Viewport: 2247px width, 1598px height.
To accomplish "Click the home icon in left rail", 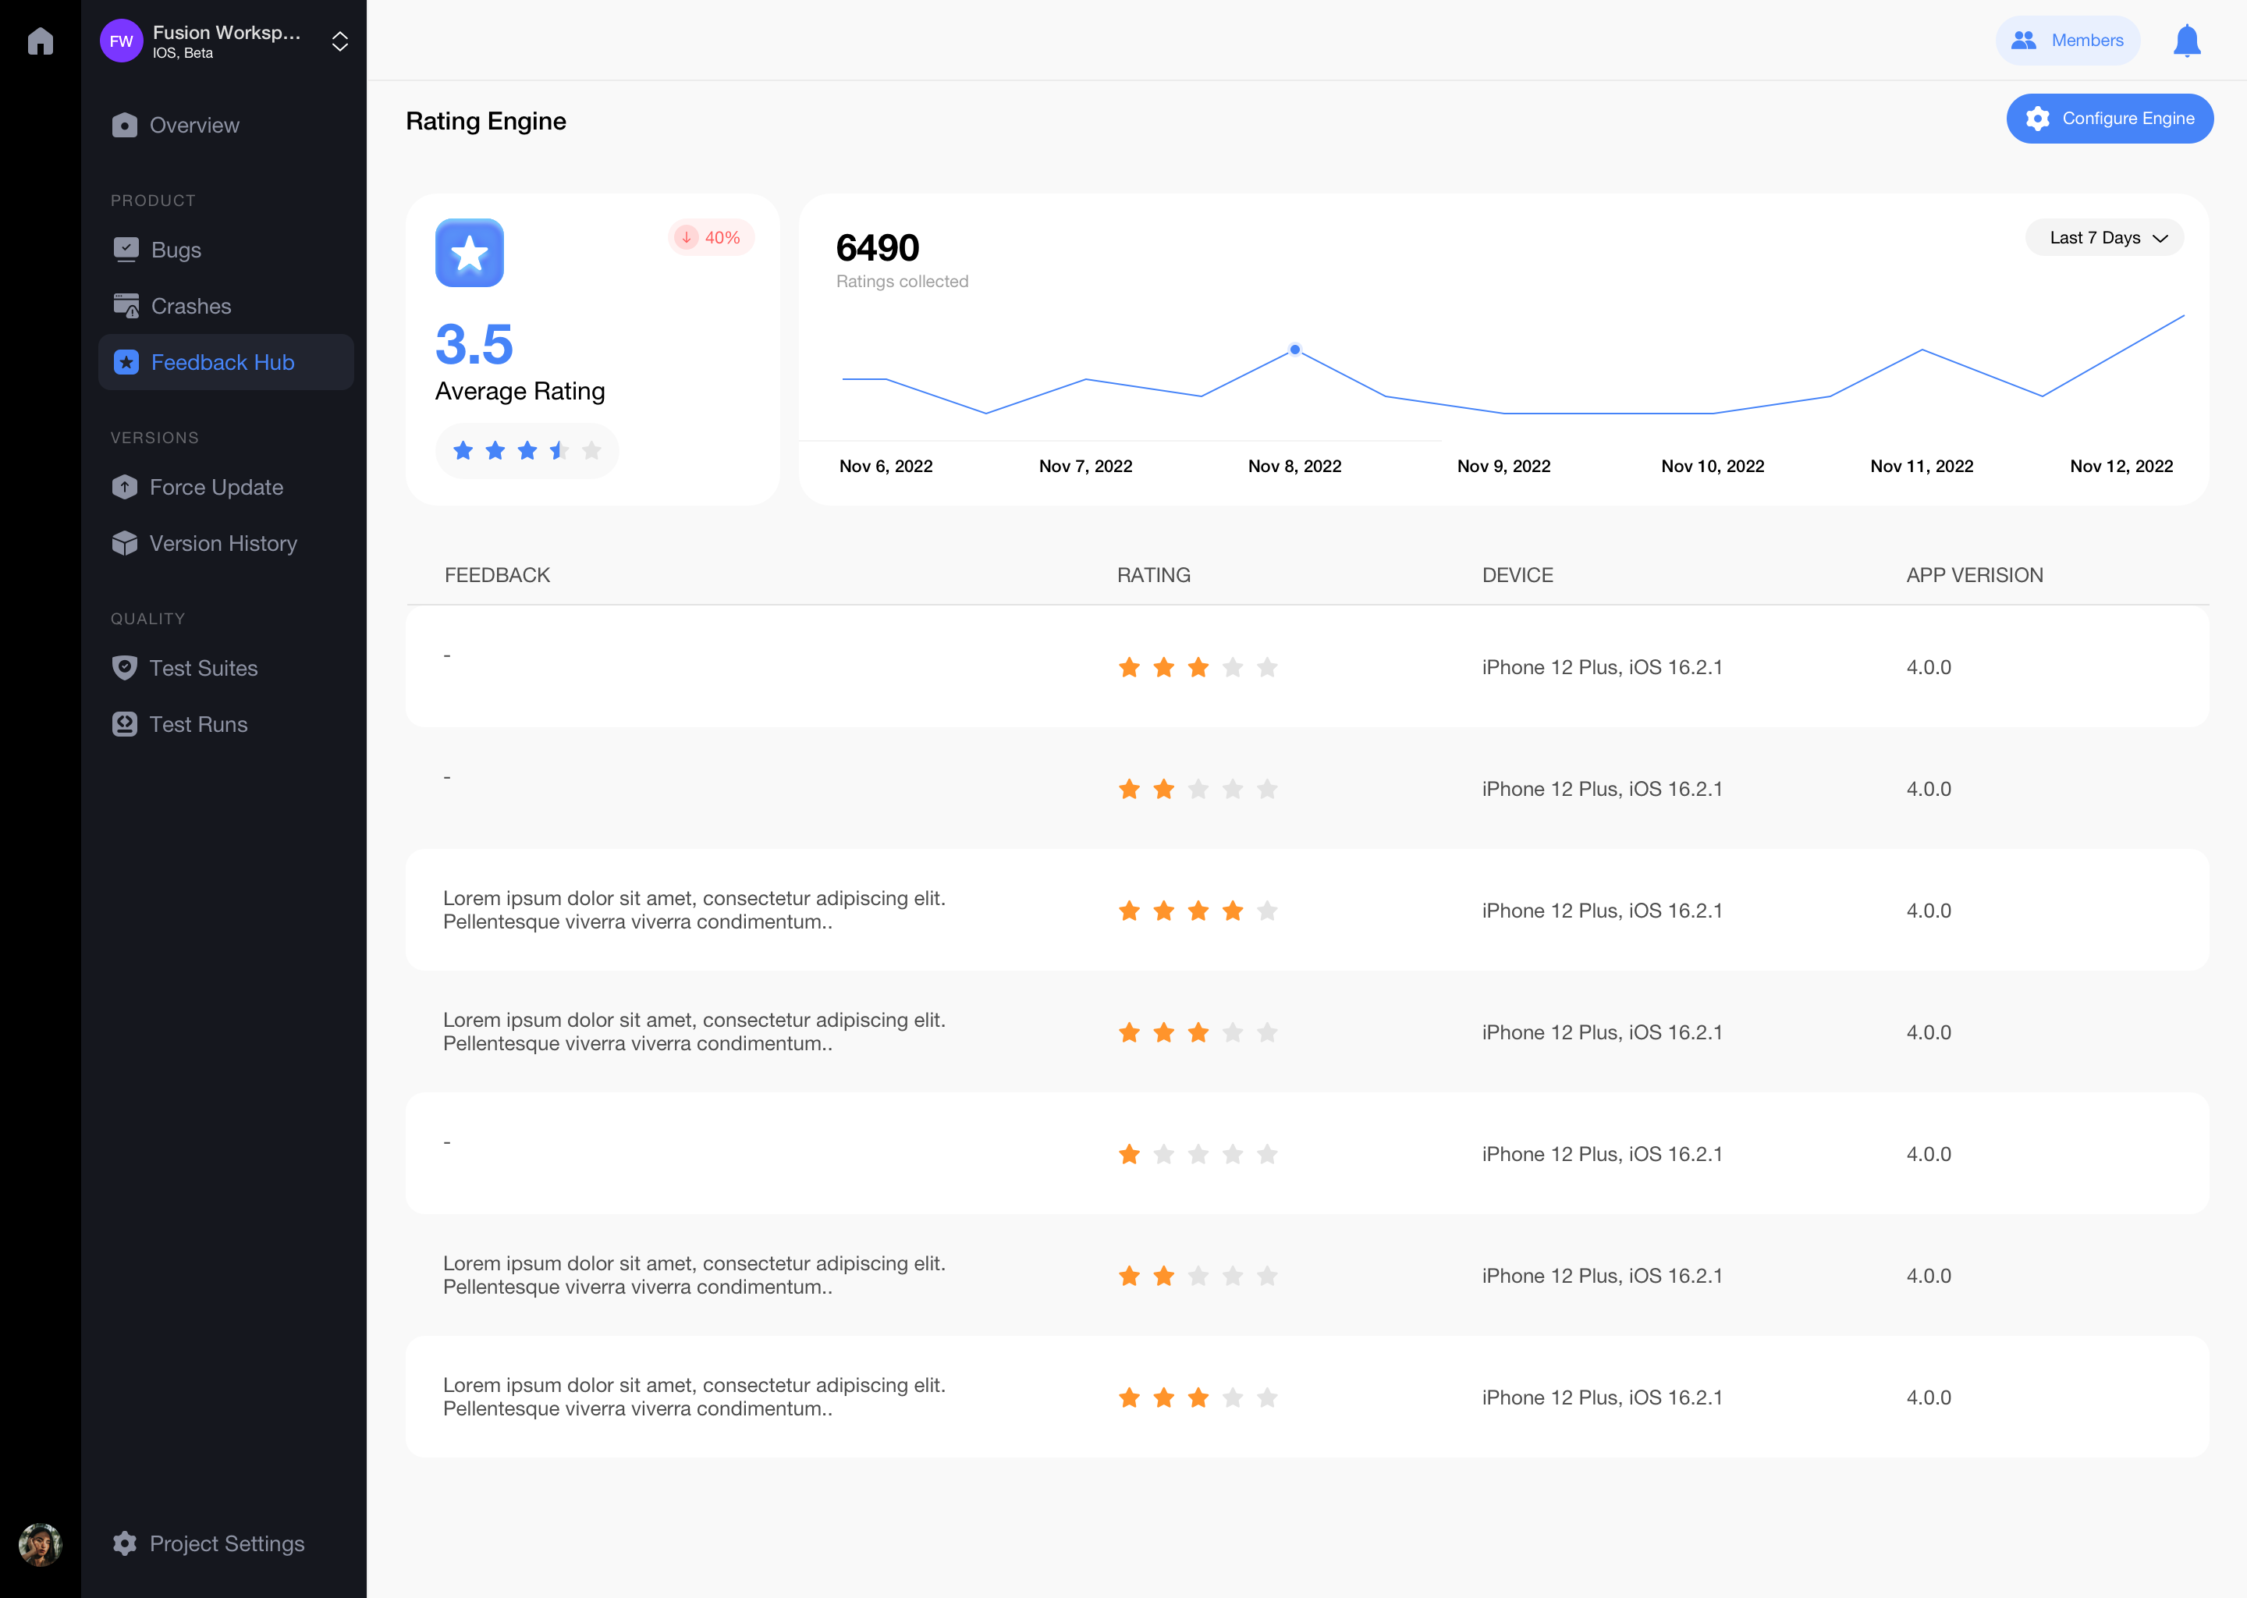I will click(41, 41).
